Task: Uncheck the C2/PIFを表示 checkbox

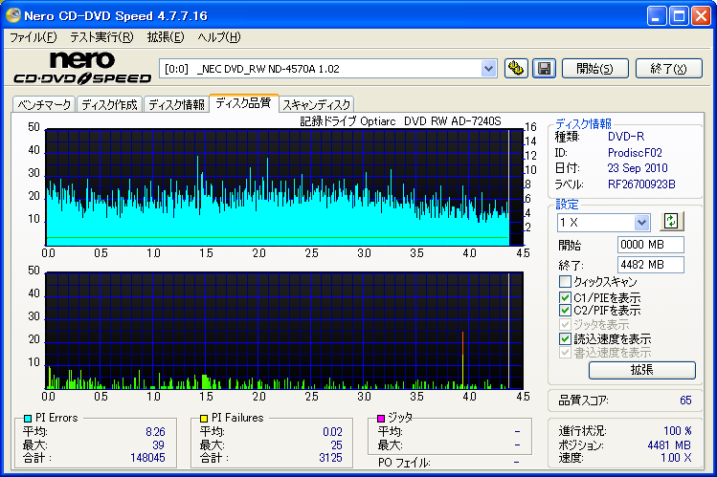Action: (565, 311)
